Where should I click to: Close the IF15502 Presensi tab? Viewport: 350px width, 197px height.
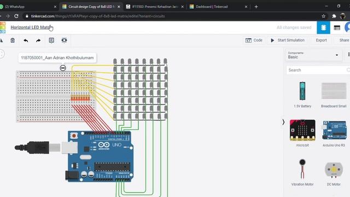click(x=182, y=7)
